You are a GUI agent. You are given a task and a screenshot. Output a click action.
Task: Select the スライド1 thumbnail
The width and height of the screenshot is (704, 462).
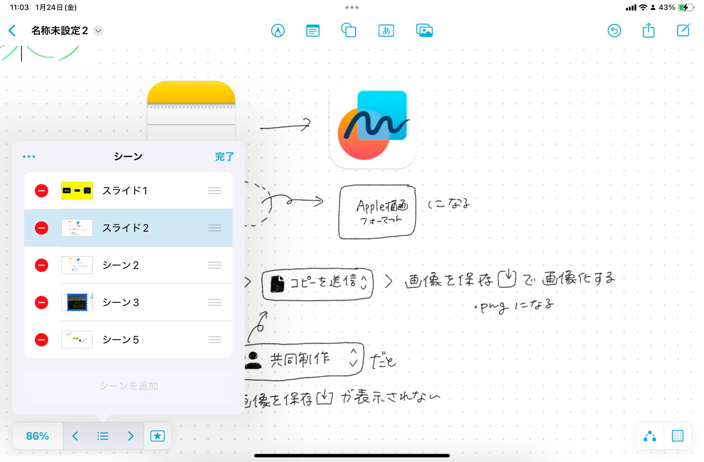[x=77, y=191]
